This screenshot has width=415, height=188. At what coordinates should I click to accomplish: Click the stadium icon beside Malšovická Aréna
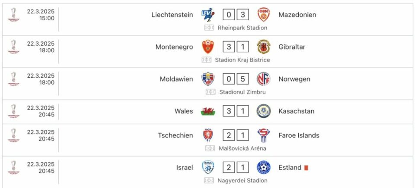pyautogui.click(x=210, y=148)
